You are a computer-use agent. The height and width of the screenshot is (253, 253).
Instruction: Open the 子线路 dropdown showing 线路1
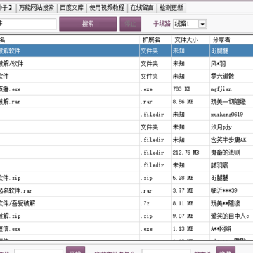(x=190, y=24)
